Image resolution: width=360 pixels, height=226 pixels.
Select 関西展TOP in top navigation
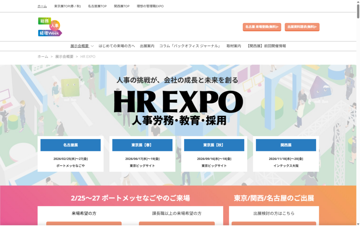(x=122, y=6)
